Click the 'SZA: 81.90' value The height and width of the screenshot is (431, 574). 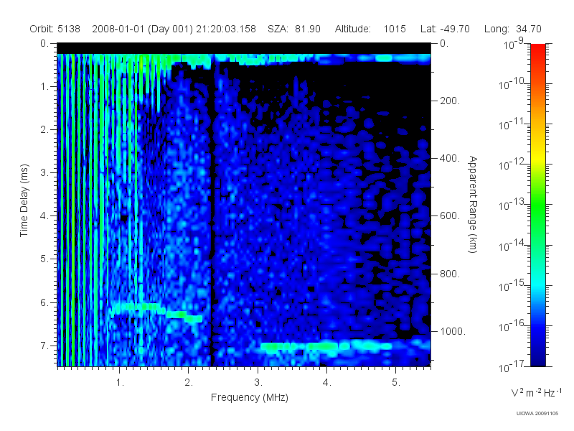click(x=294, y=29)
